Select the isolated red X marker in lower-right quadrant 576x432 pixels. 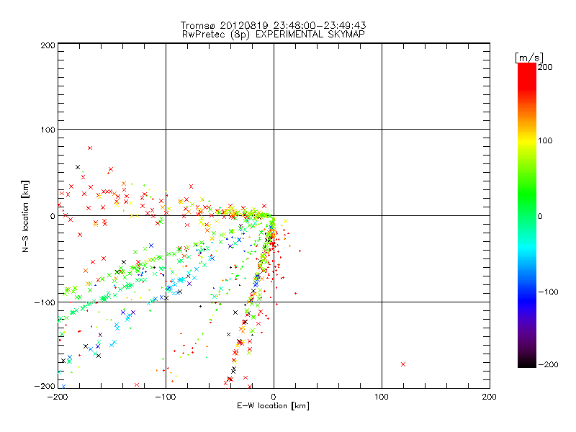pyautogui.click(x=403, y=364)
